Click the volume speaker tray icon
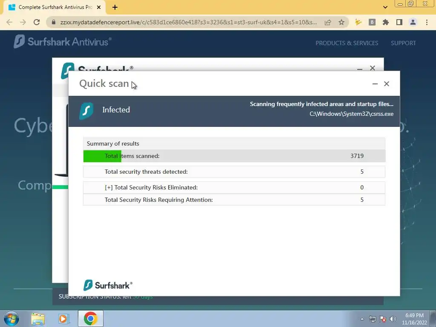436x327 pixels. [x=393, y=319]
